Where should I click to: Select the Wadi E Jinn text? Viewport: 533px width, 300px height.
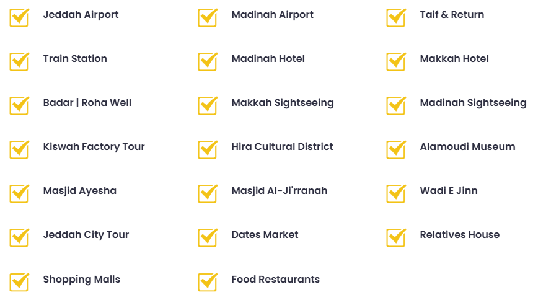click(448, 191)
